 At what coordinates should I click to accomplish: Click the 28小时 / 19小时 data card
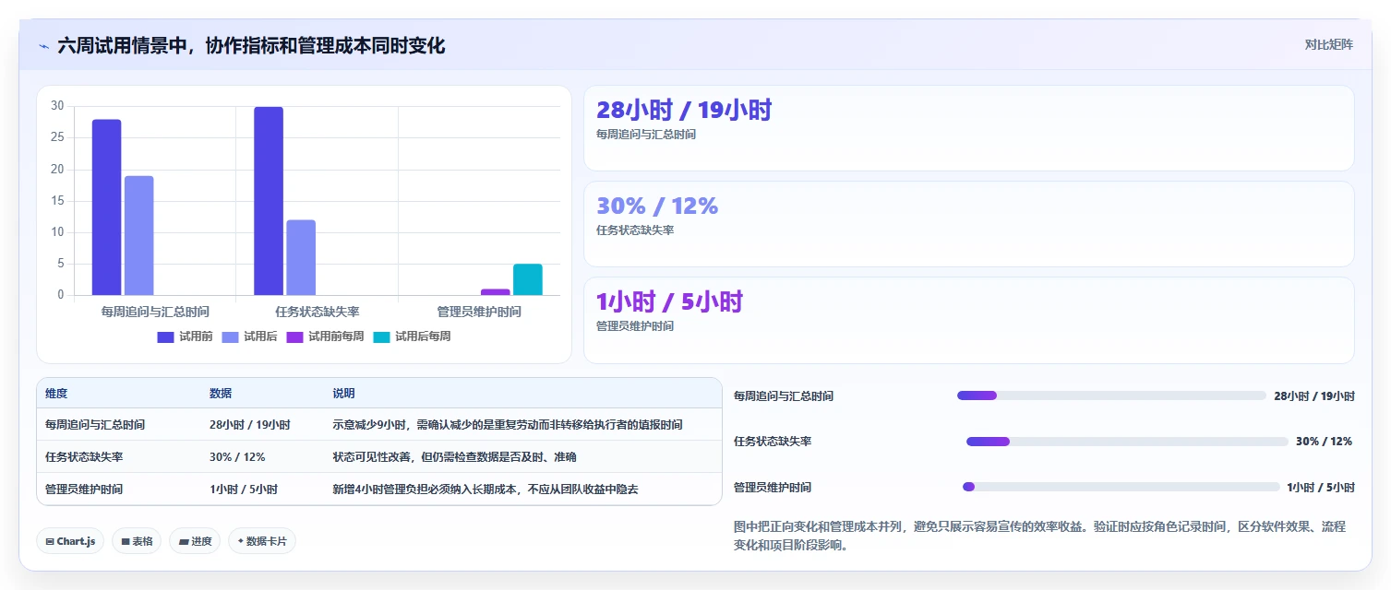968,128
